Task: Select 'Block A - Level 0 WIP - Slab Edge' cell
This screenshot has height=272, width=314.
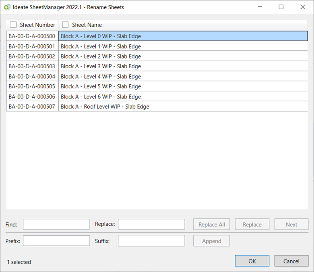Action: pos(183,36)
